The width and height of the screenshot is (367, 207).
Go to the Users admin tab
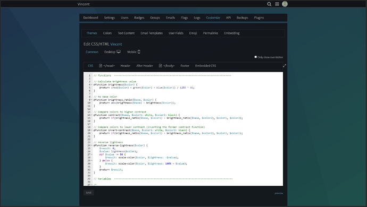click(124, 18)
